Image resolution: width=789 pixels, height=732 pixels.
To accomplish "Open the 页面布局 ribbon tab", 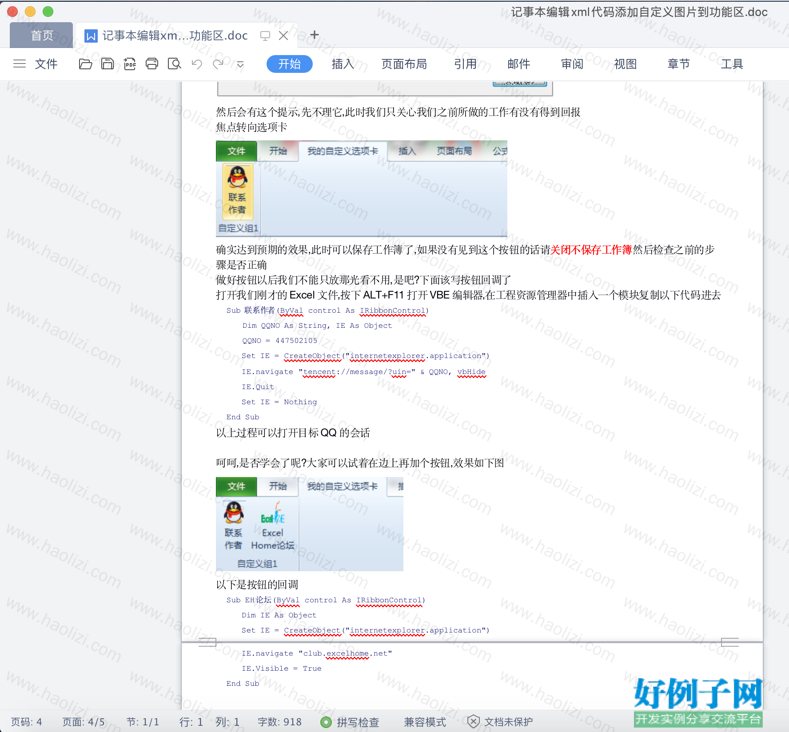I will tap(404, 64).
